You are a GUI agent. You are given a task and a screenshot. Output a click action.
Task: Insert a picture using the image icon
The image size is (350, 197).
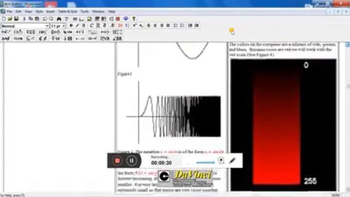[x=90, y=19]
